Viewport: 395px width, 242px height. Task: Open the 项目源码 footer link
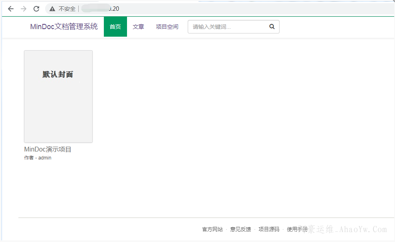tap(269, 229)
